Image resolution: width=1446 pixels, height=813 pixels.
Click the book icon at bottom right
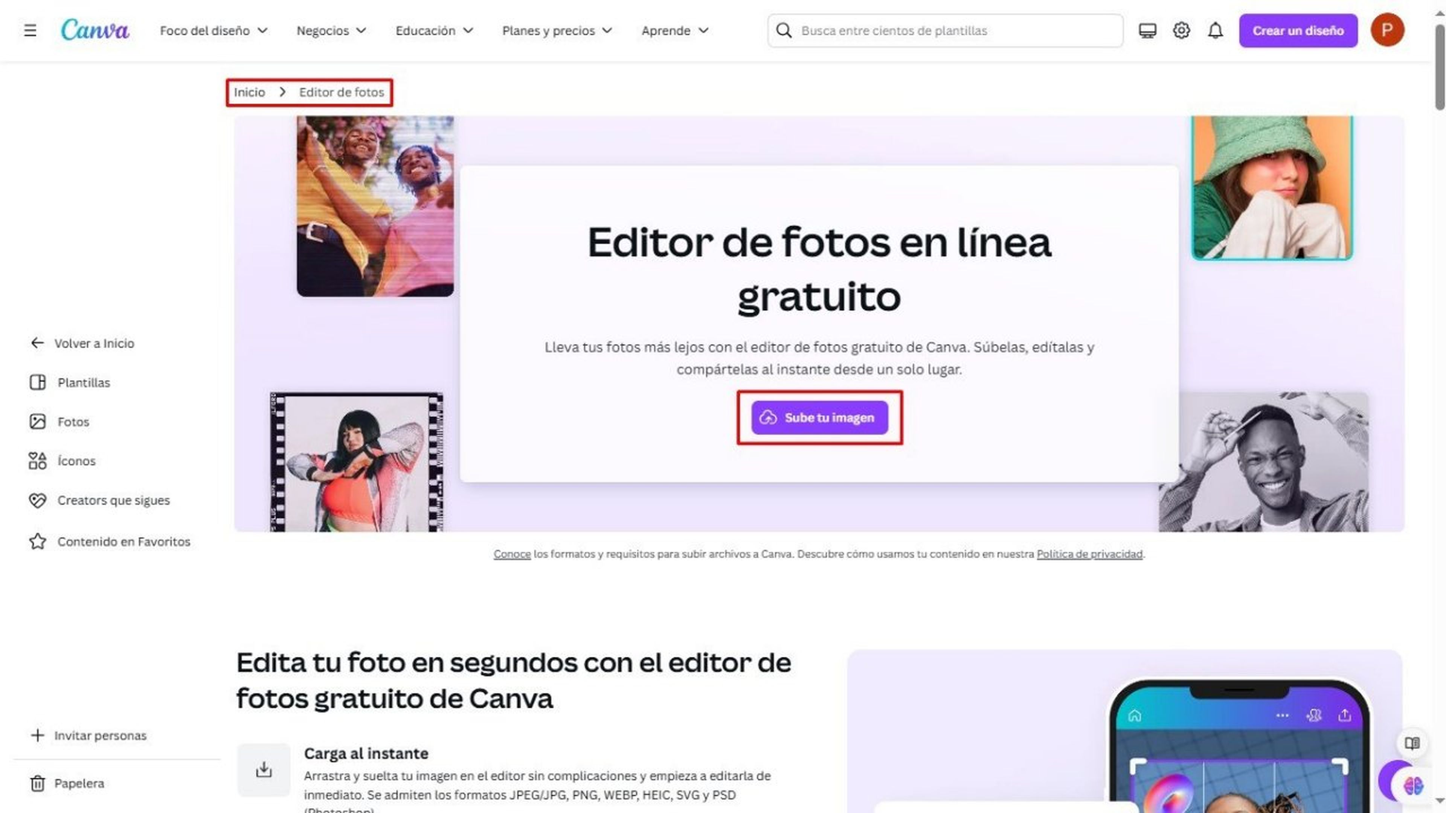(1412, 743)
